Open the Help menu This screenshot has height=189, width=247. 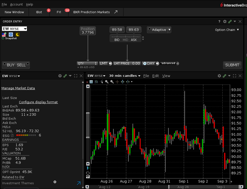(29, 4)
